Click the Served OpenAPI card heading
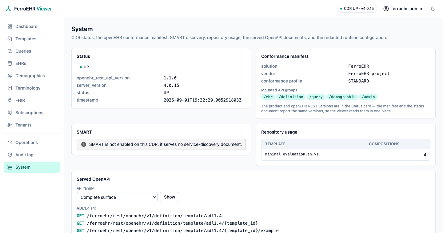 [94, 179]
